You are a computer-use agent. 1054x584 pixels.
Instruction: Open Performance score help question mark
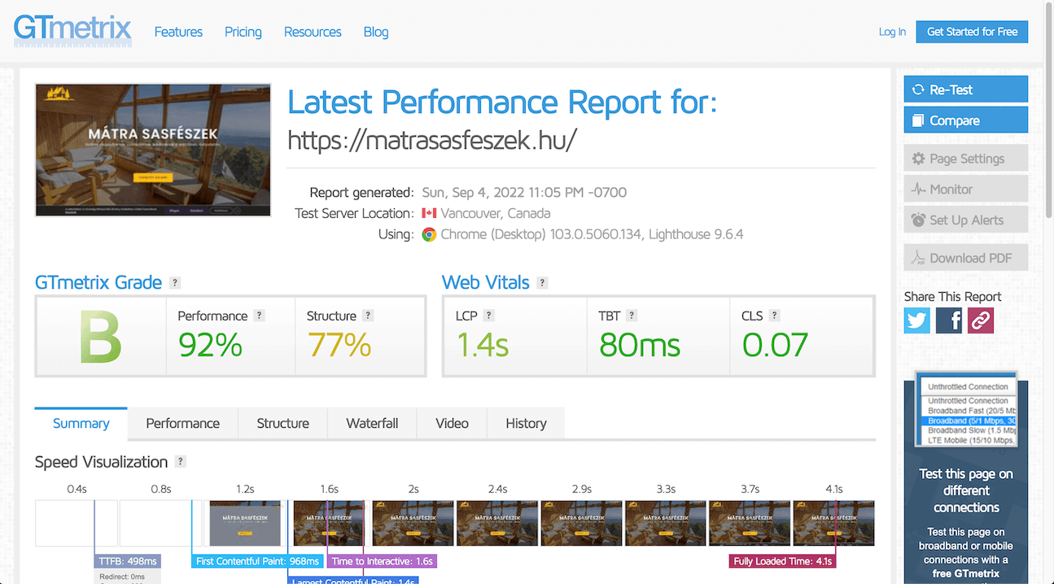(x=260, y=316)
